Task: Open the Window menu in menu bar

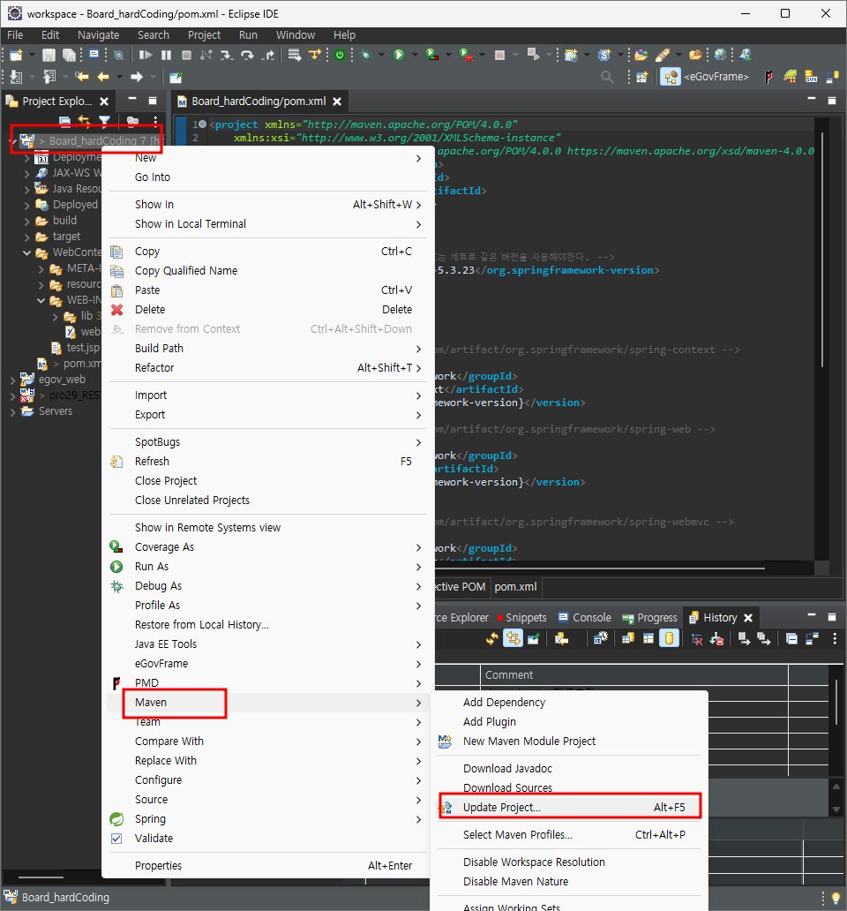Action: [x=295, y=34]
